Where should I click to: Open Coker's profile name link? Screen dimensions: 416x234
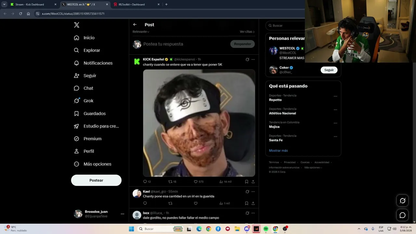tap(284, 68)
